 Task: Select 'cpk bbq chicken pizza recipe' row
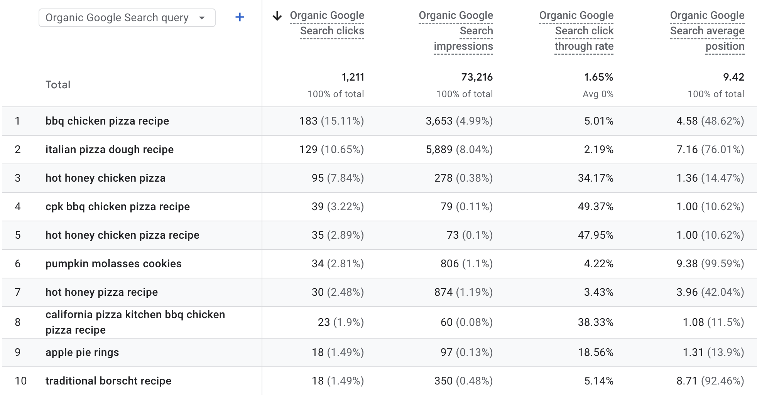click(x=118, y=207)
